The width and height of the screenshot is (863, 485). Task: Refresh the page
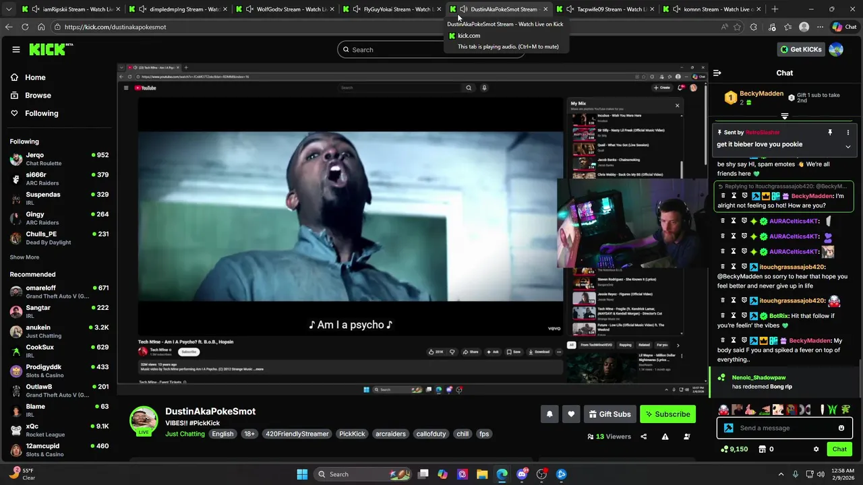coord(25,27)
